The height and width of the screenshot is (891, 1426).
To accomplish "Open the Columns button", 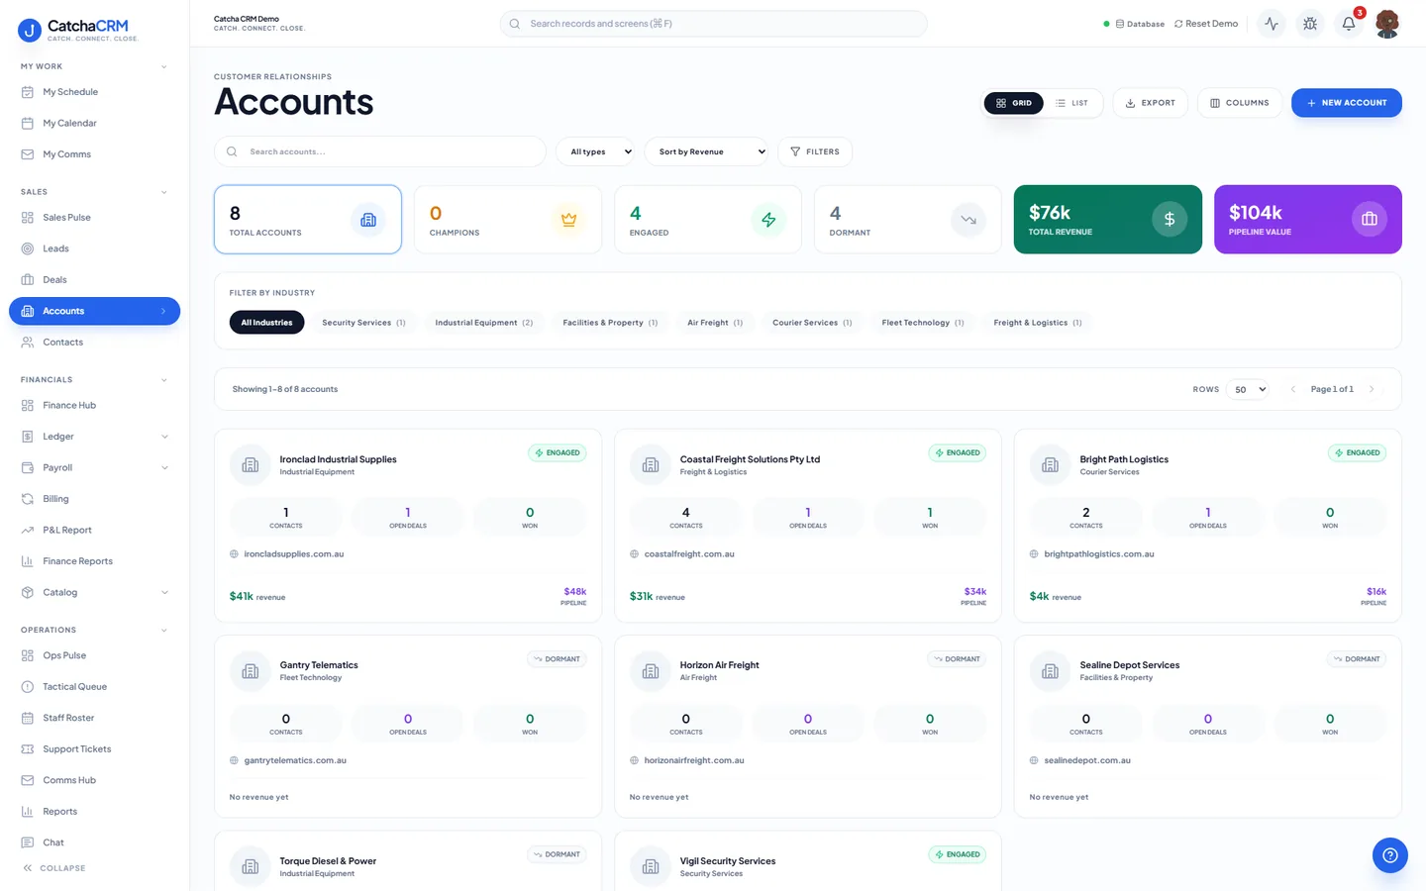I will click(1240, 103).
